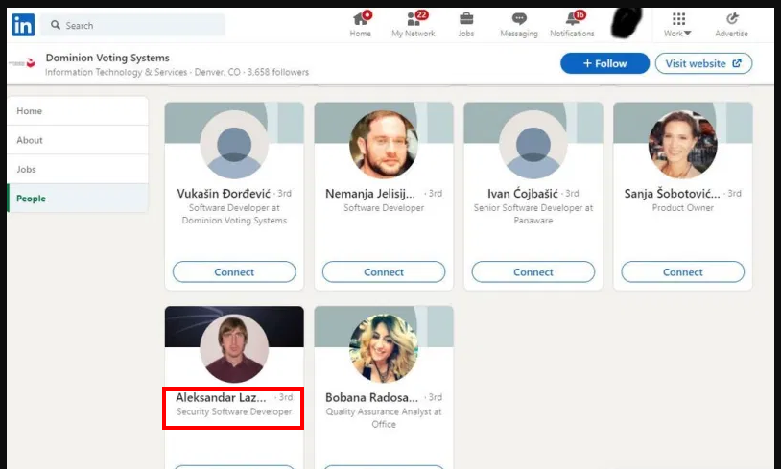Open Bobana Radosa... profile name
The image size is (781, 469).
(x=371, y=397)
